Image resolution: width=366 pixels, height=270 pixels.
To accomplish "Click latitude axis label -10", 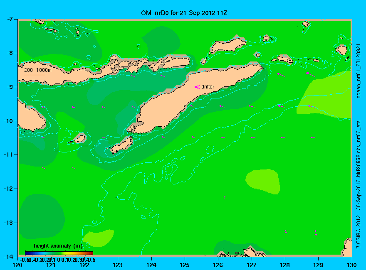I will pyautogui.click(x=9, y=121).
